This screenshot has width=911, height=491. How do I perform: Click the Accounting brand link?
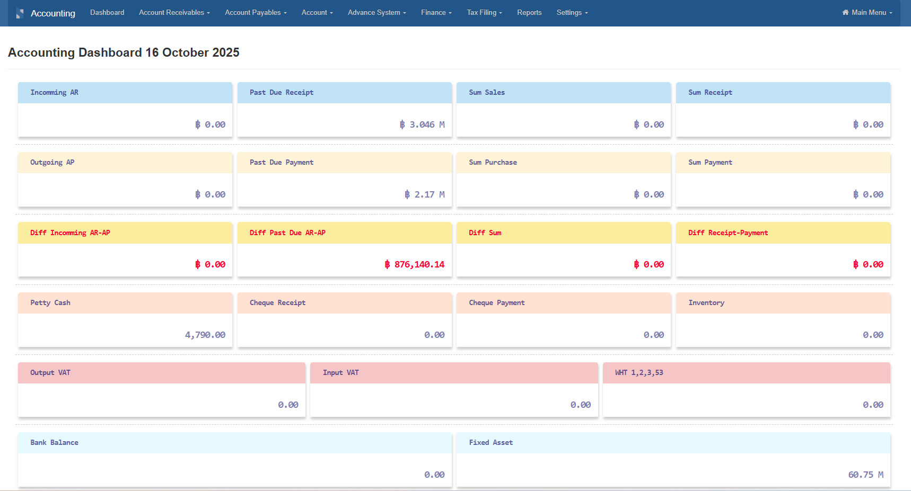[53, 13]
